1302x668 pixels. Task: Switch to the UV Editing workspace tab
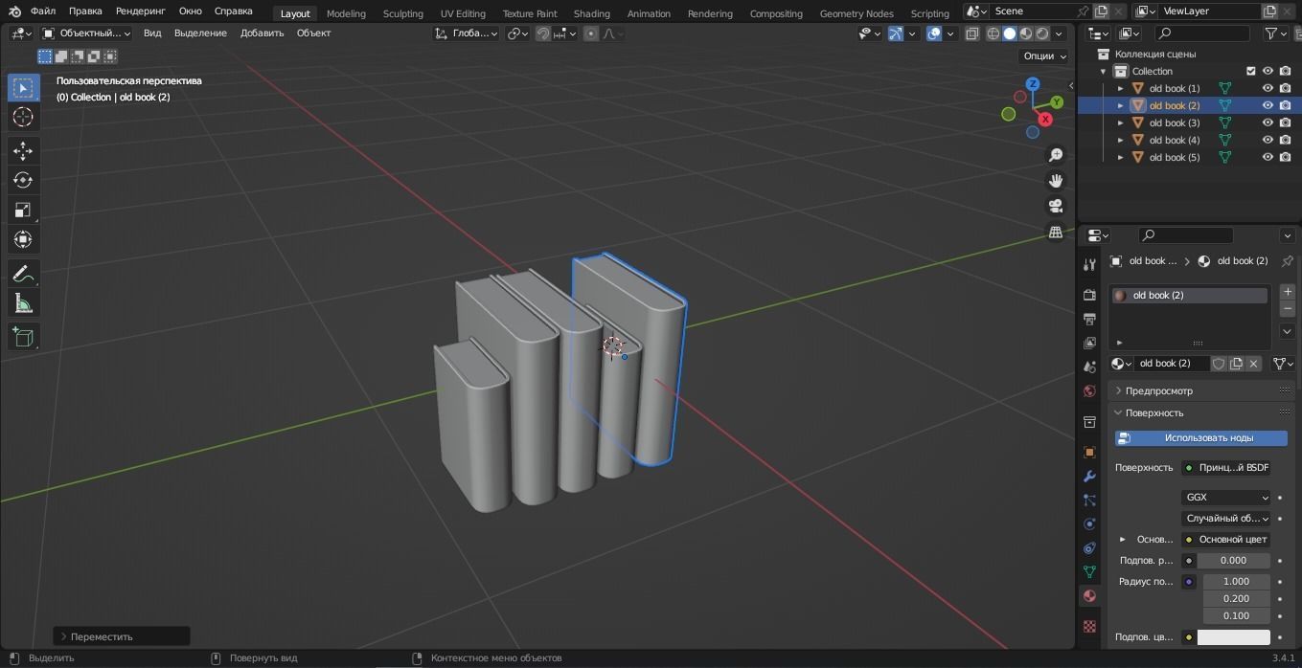point(463,13)
